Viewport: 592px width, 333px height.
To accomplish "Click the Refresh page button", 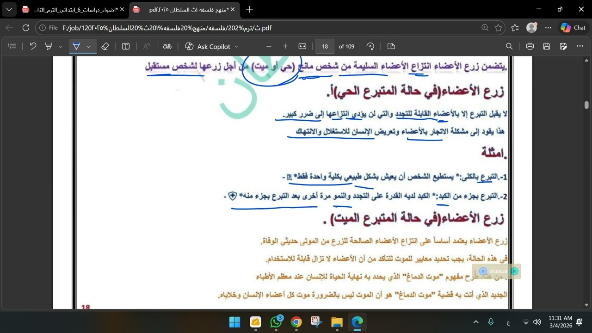I will point(26,28).
